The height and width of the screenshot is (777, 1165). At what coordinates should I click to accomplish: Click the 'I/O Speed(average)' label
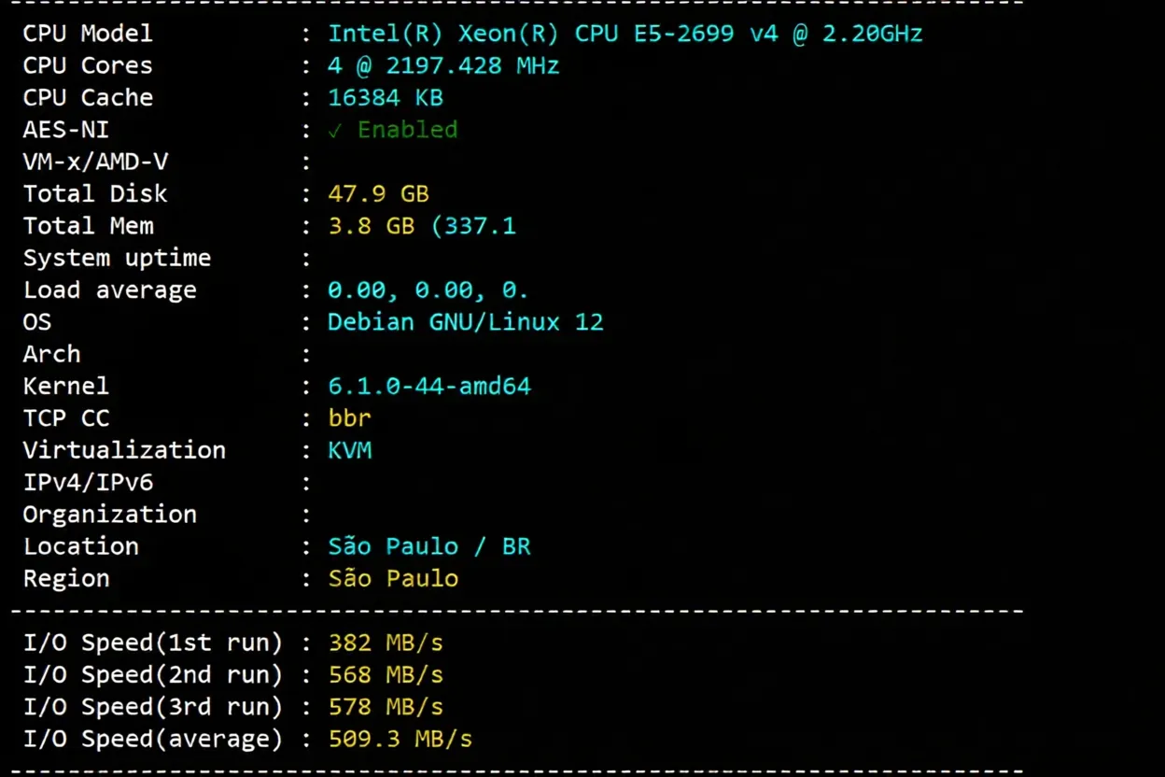point(153,739)
